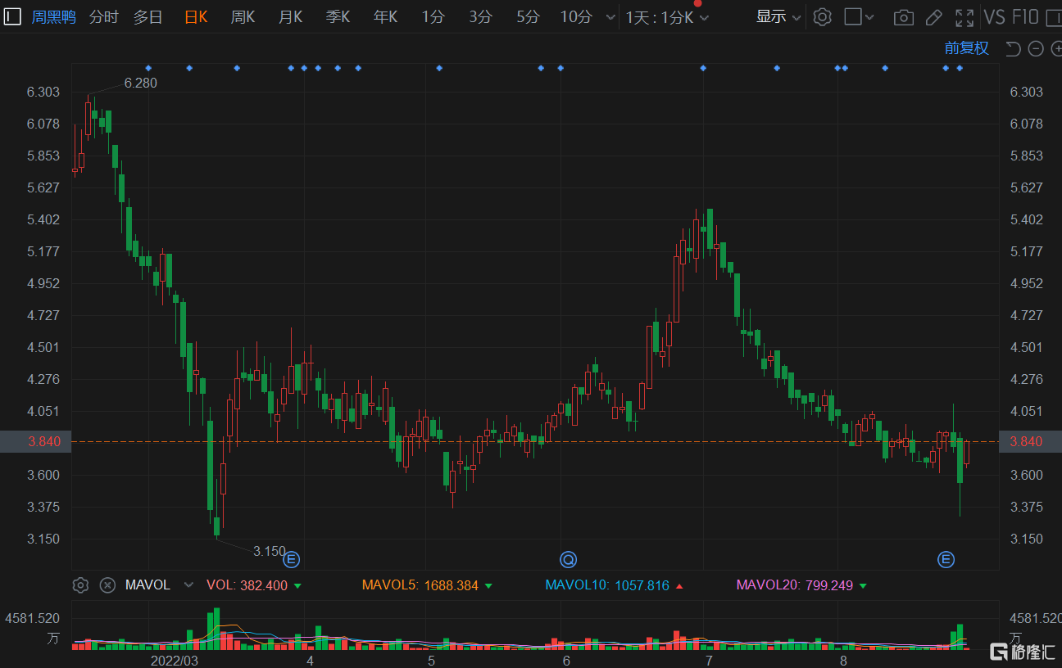
Task: Click the month 5 date axis label
Action: coord(431,660)
